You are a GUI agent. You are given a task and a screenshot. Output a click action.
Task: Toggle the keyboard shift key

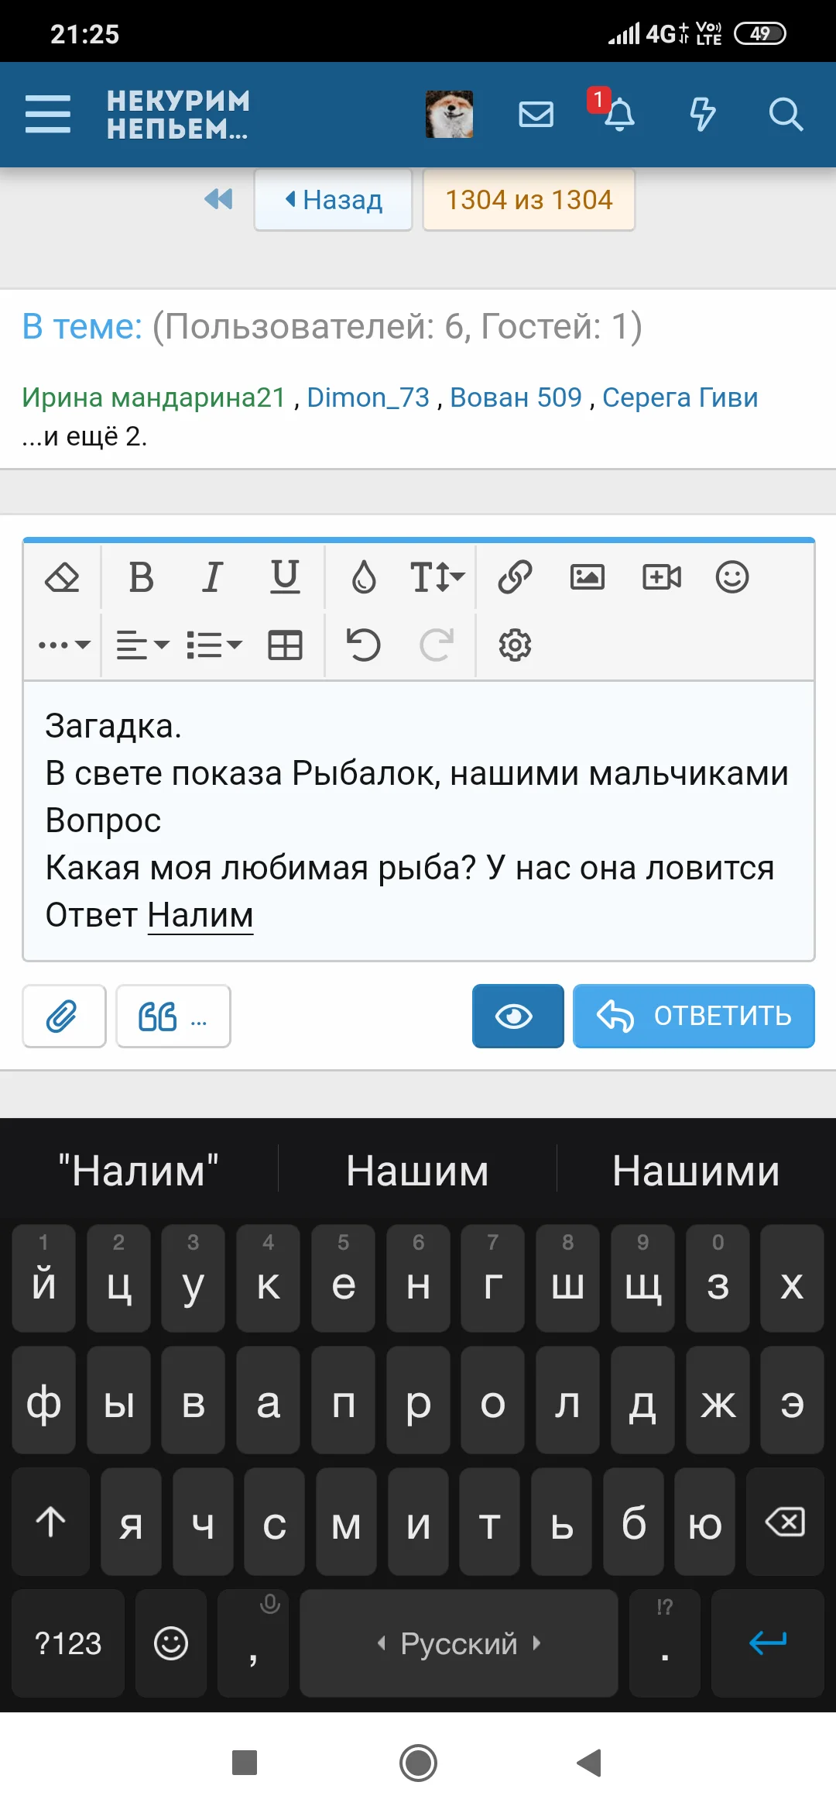point(51,1522)
